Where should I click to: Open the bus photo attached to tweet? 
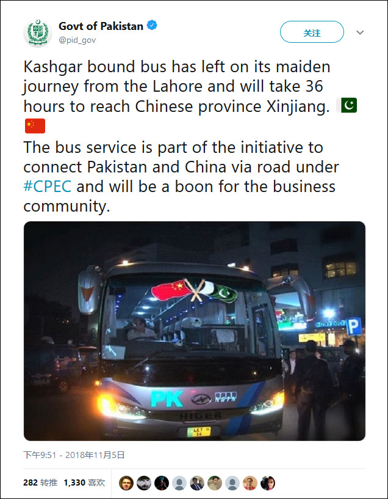point(195,331)
